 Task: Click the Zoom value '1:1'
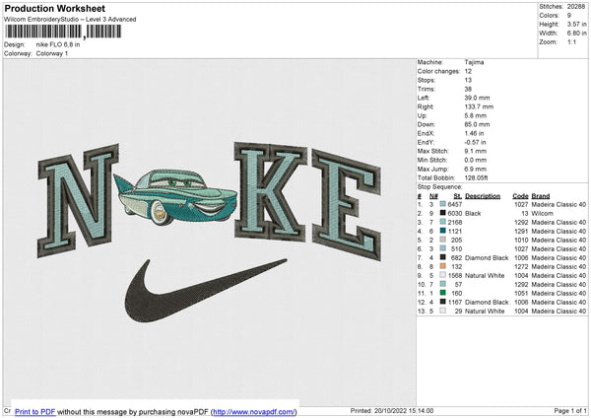(571, 41)
